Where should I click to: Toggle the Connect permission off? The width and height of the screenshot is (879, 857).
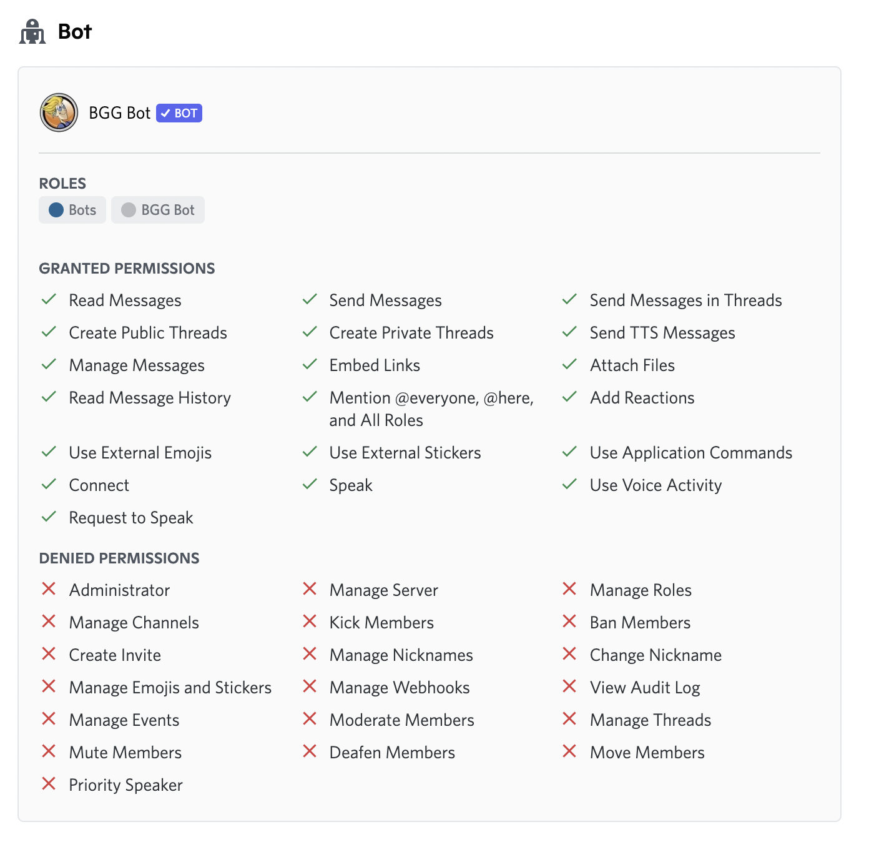49,484
